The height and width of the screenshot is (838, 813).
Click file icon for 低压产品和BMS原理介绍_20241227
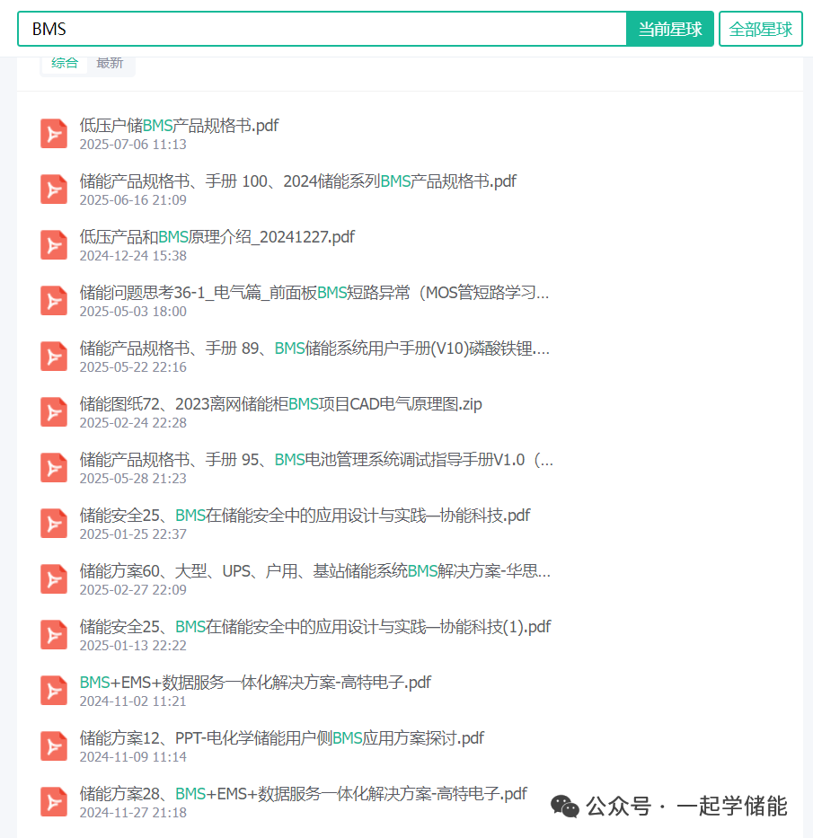point(54,245)
